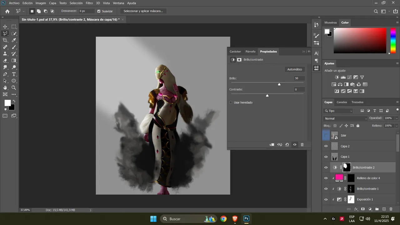The width and height of the screenshot is (400, 225).
Task: Select the Ellipse shape tool
Action: [14, 81]
